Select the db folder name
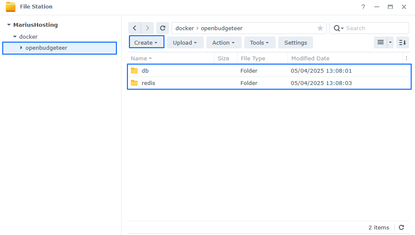 145,71
